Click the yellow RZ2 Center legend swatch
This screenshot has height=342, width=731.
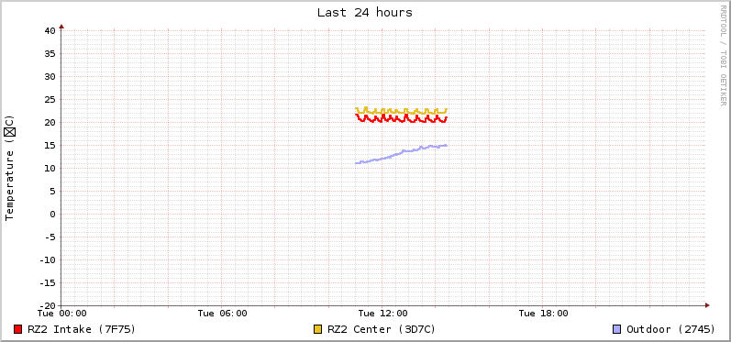coord(318,329)
